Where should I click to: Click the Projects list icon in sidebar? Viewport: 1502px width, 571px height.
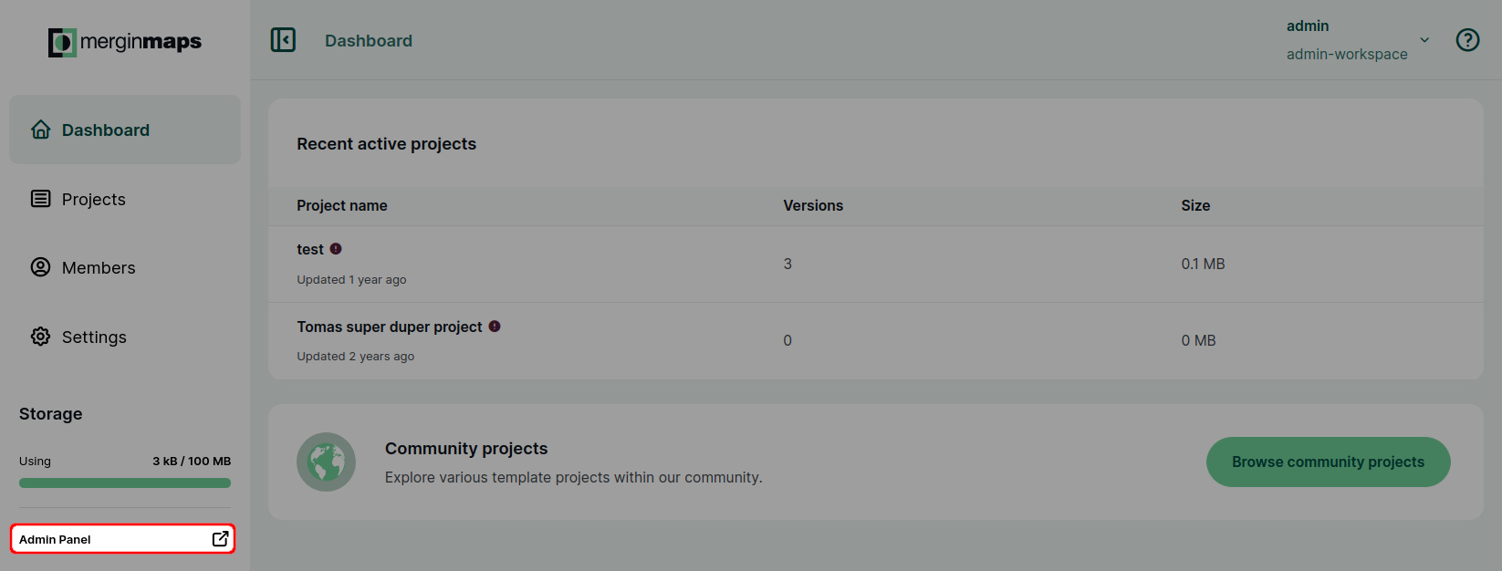point(41,199)
